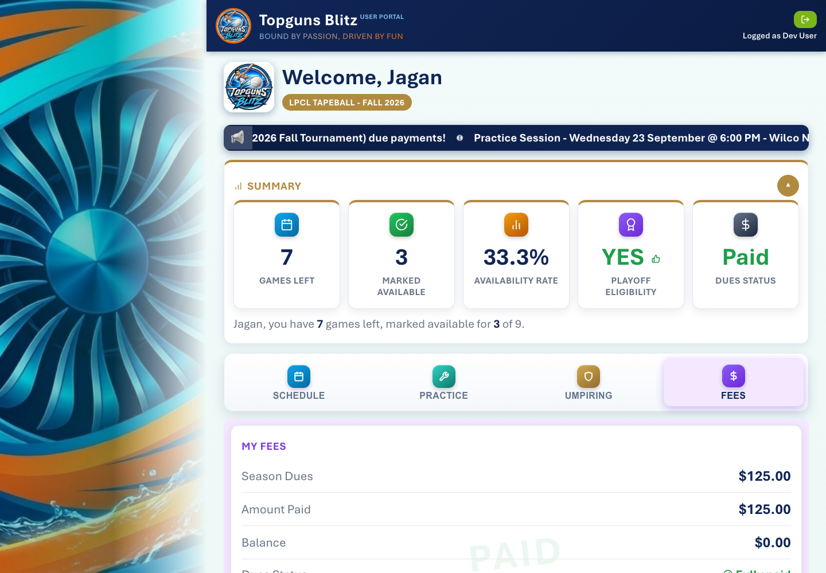Click the Season Dues $125.00 amount
The image size is (826, 573).
pyautogui.click(x=765, y=476)
